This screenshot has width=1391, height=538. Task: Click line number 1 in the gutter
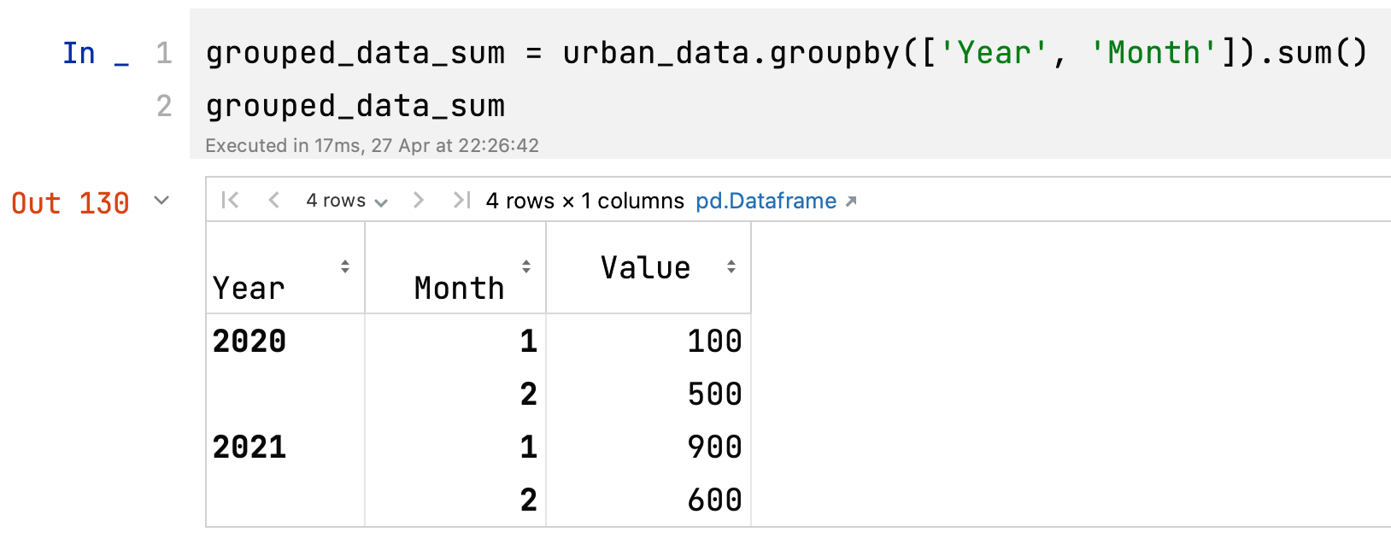pos(164,53)
